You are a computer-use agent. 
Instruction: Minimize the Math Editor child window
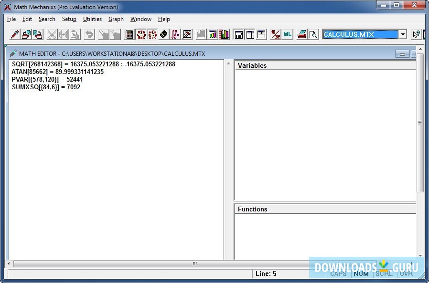click(x=402, y=54)
